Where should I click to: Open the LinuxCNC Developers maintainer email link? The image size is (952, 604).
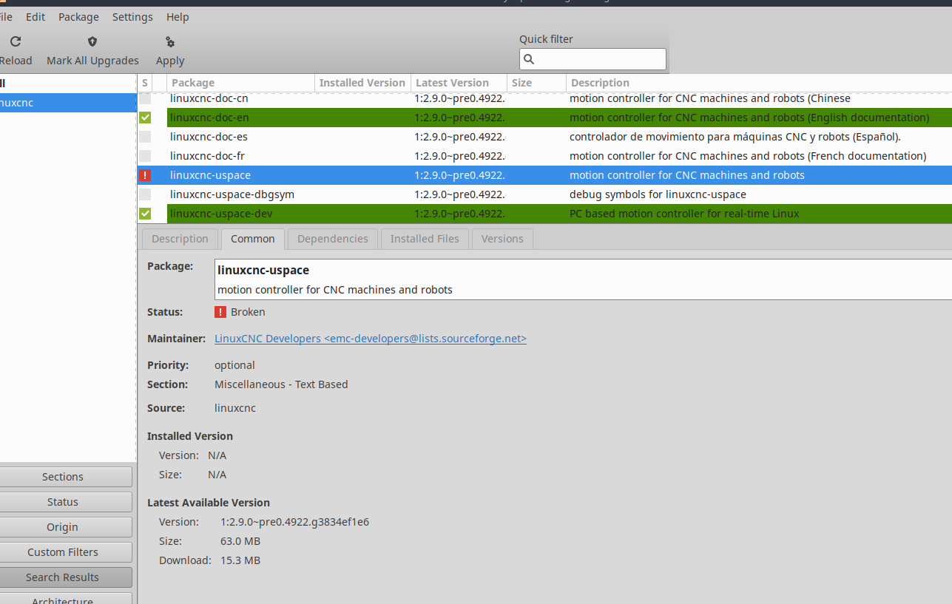click(371, 339)
